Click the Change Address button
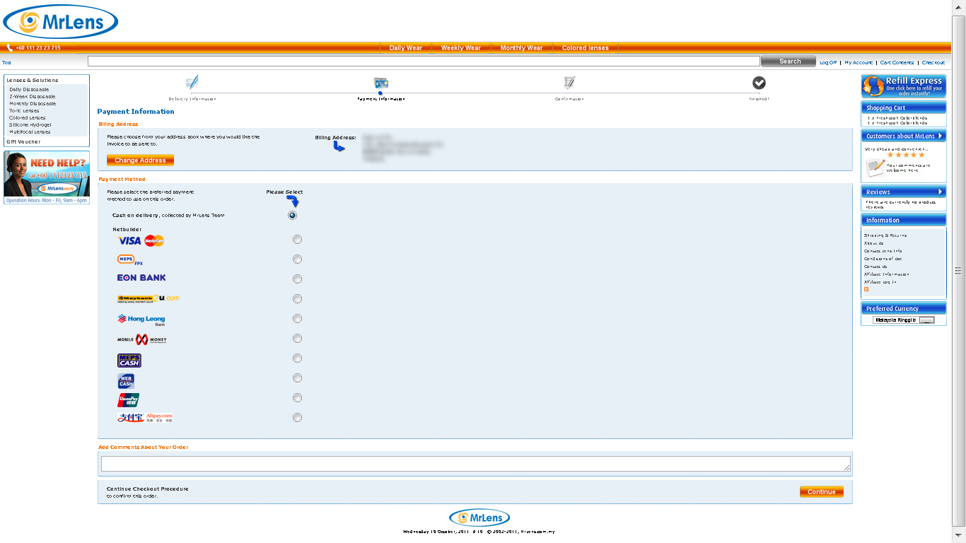 (x=140, y=160)
